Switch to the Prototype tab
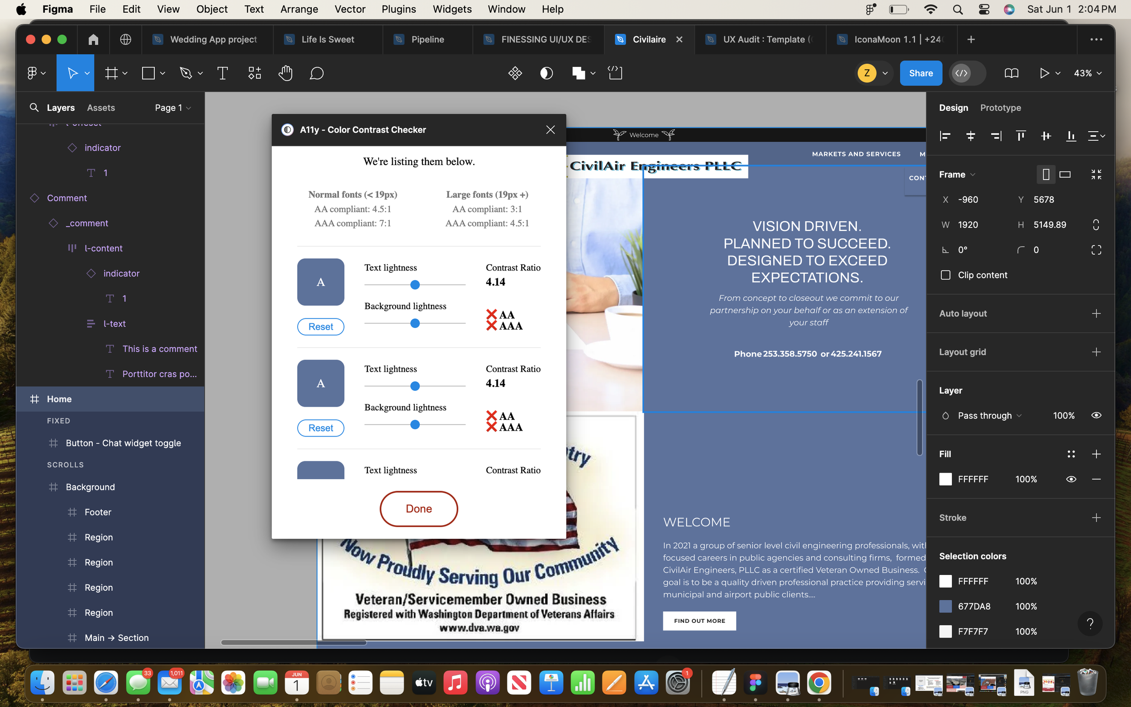1131x707 pixels. point(1000,108)
